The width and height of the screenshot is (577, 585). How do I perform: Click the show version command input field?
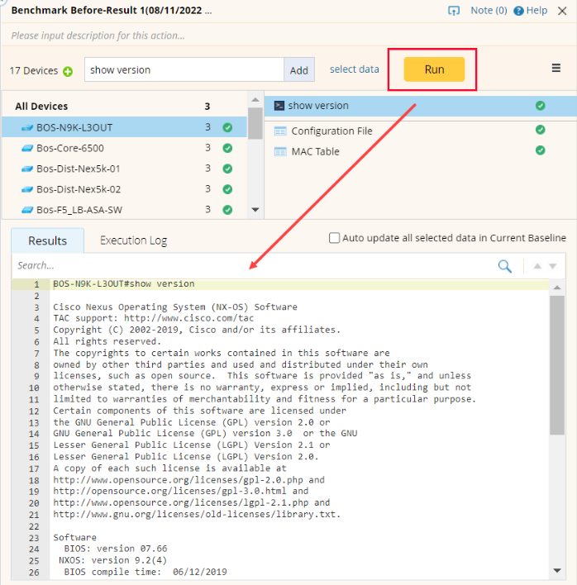click(184, 69)
